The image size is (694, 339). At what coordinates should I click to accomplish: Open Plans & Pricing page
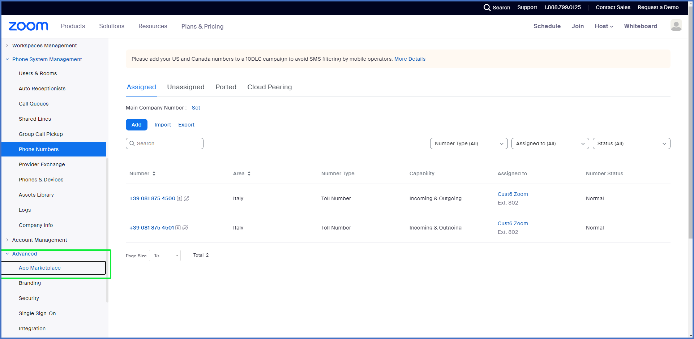(202, 26)
